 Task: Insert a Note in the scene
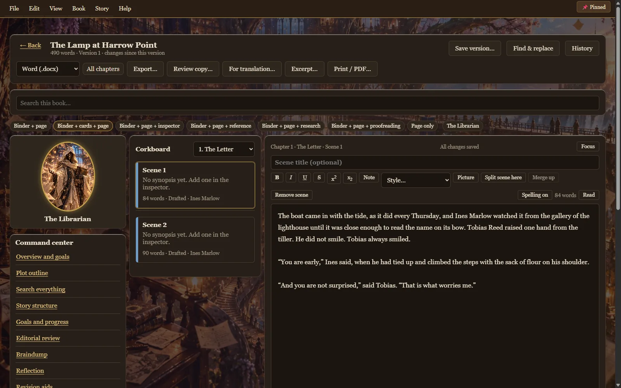(369, 177)
